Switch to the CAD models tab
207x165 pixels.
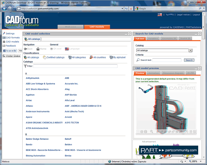click(x=97, y=27)
